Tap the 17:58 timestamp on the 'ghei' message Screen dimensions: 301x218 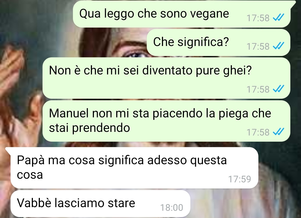[258, 89]
